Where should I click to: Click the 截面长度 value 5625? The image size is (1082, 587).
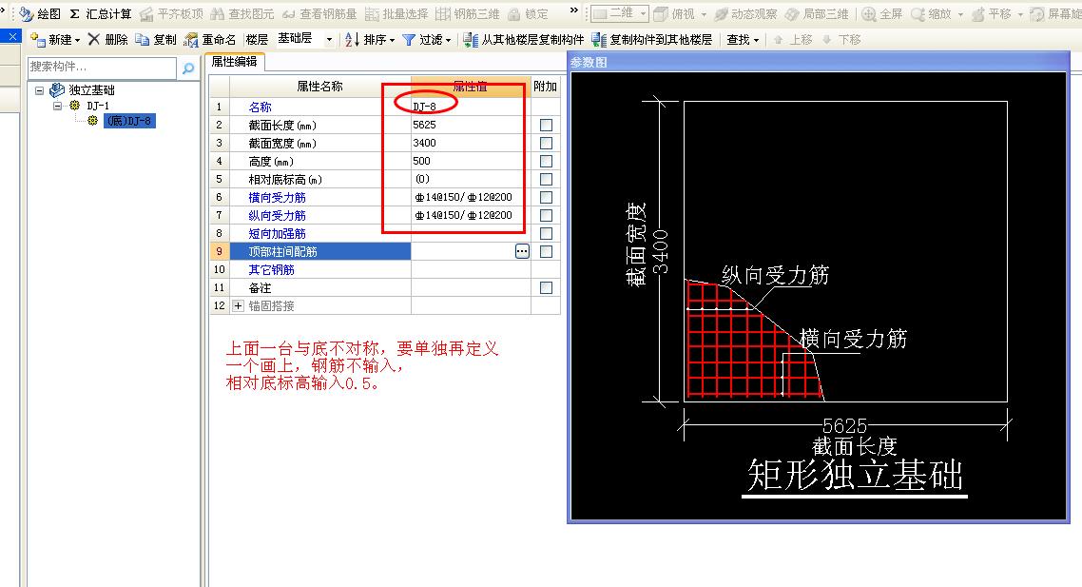point(424,125)
